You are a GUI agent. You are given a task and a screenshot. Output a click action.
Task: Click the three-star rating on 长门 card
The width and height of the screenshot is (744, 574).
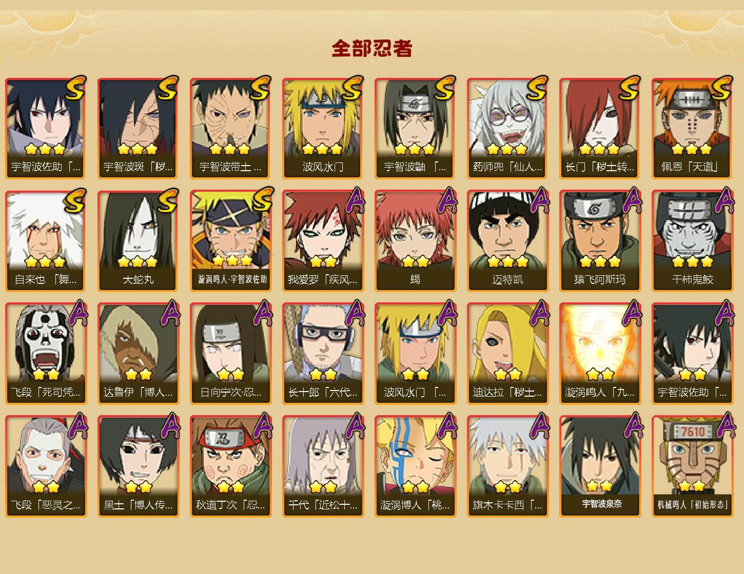[599, 149]
